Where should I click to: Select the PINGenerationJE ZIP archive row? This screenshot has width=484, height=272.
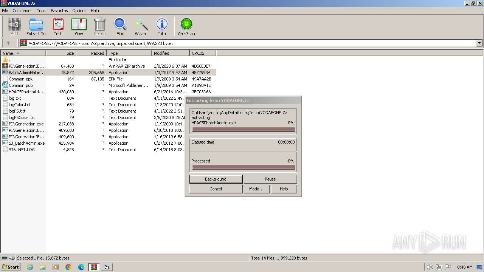108,66
